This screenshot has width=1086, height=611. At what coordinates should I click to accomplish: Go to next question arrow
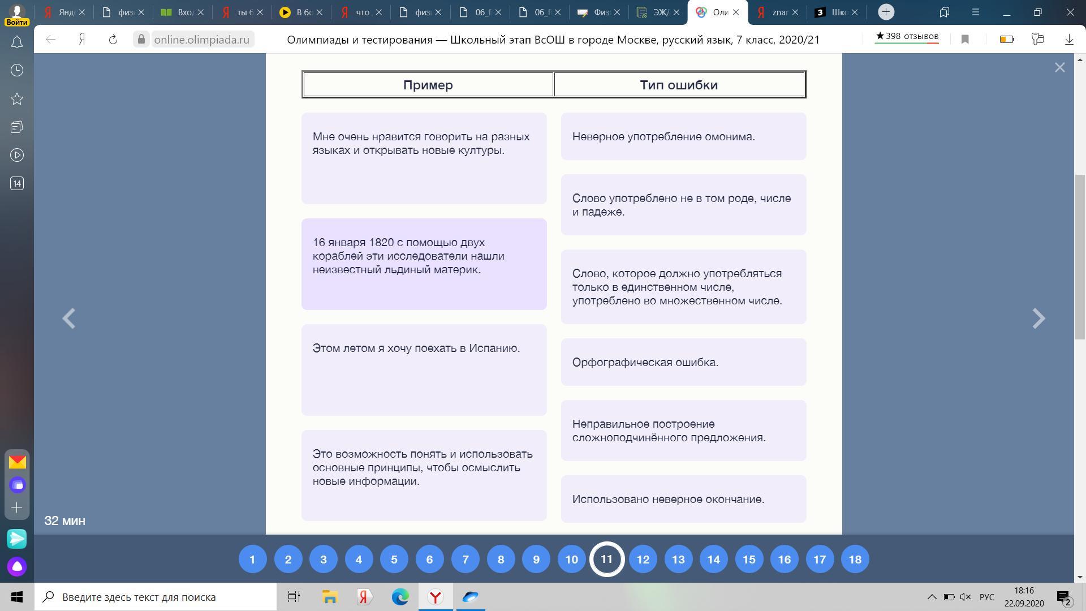[1038, 319]
